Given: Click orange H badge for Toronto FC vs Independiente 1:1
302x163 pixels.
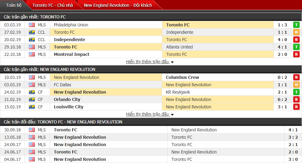Looking at the screenshot, I should [x=296, y=32].
